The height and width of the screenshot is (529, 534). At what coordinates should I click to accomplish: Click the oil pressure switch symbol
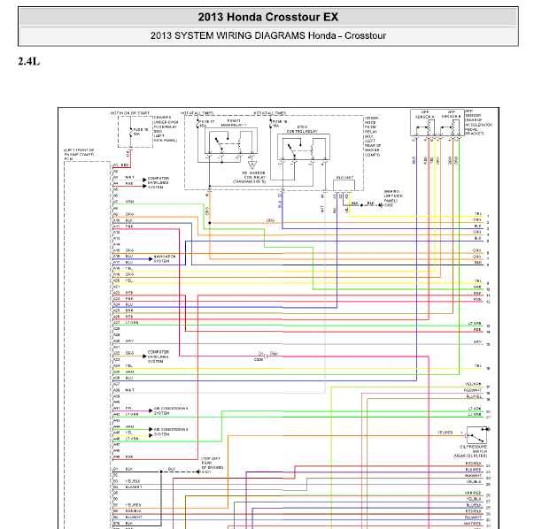(x=476, y=434)
